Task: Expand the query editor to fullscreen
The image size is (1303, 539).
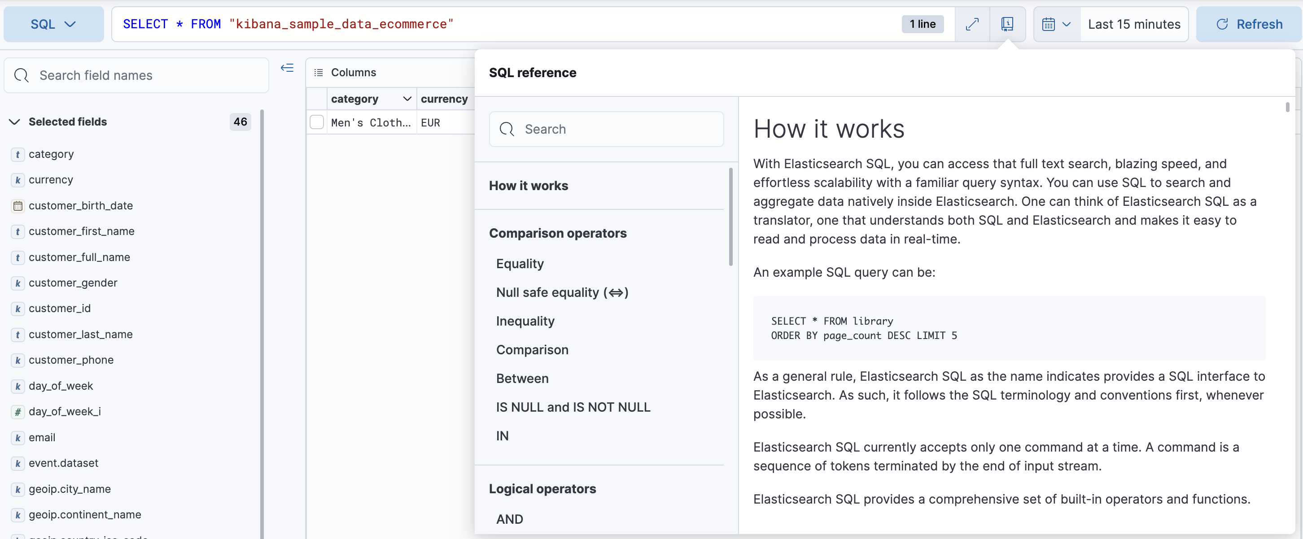Action: (x=972, y=24)
